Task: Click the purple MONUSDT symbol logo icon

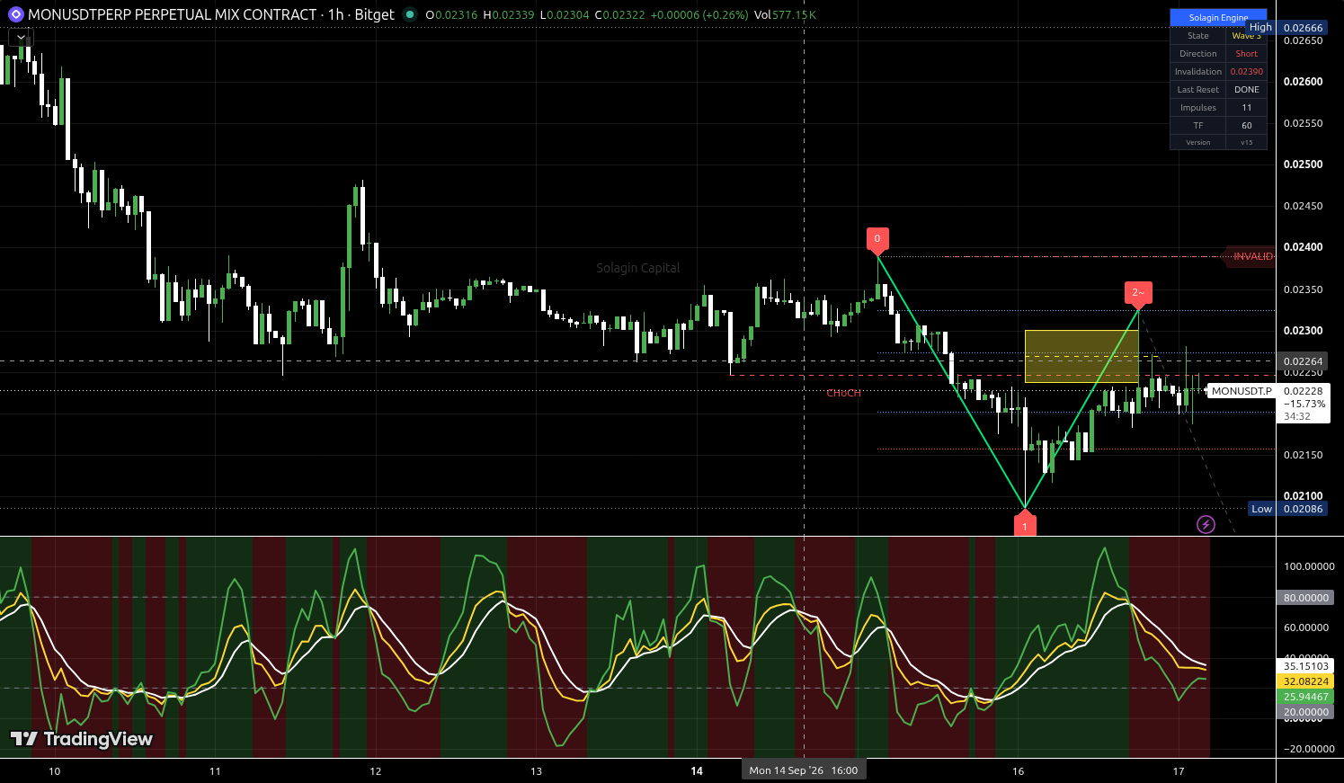Action: click(x=15, y=14)
